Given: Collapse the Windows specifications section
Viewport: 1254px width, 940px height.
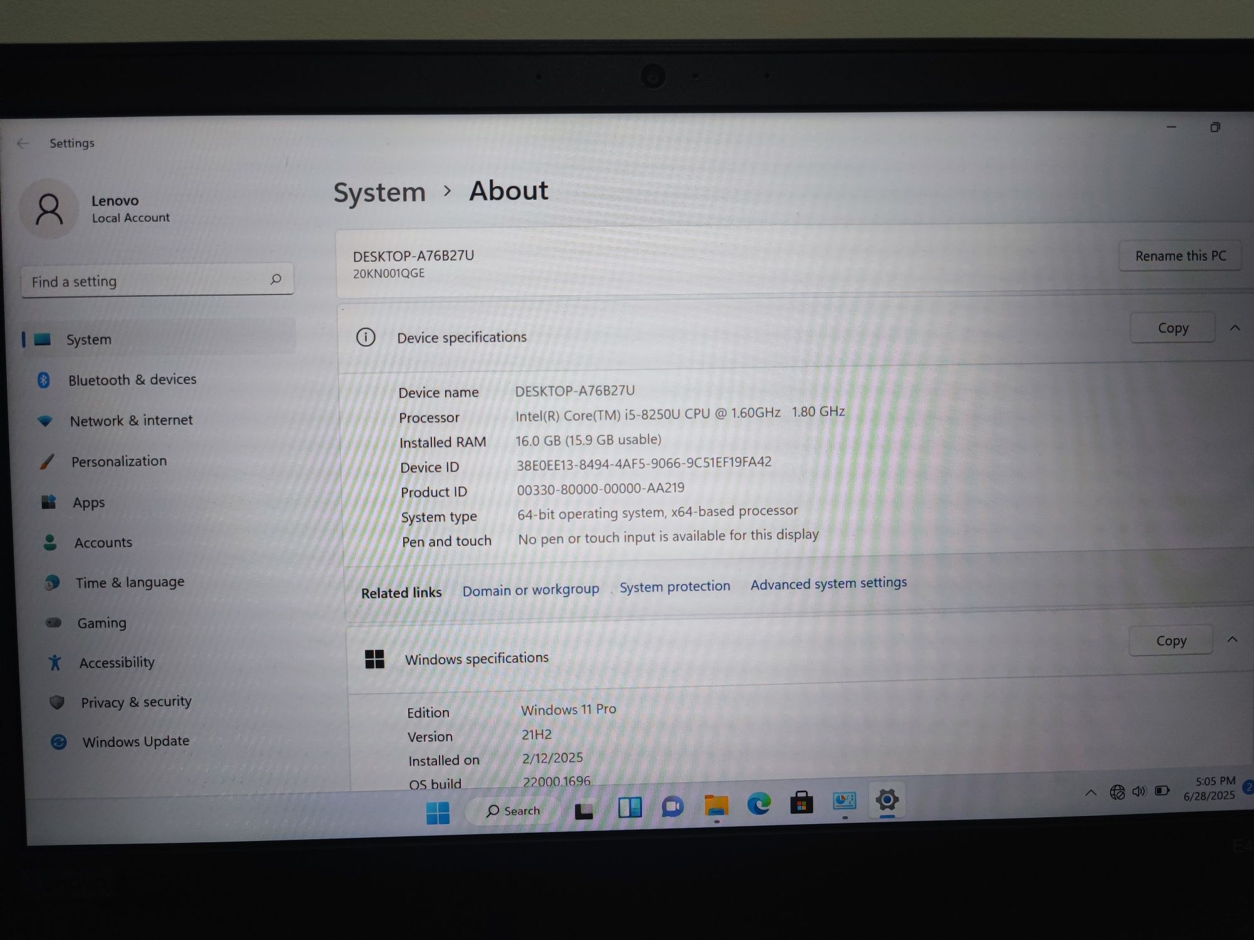Looking at the screenshot, I should pyautogui.click(x=1232, y=639).
